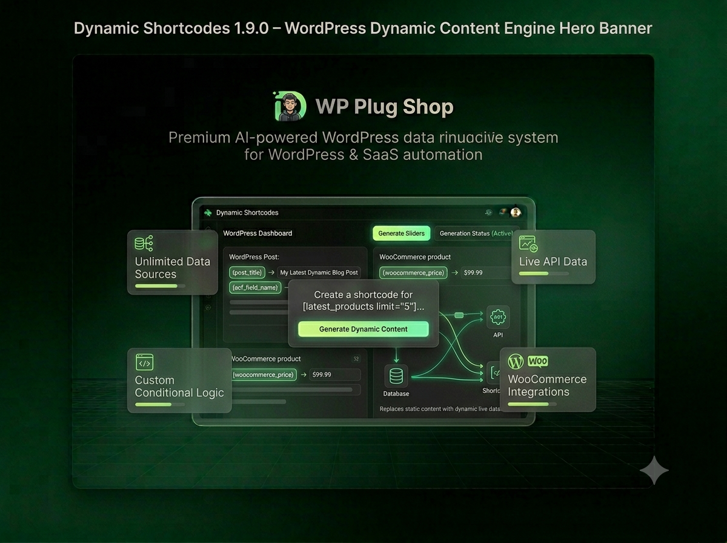The height and width of the screenshot is (543, 727).
Task: Click the Replaces static content caption
Action: [440, 409]
